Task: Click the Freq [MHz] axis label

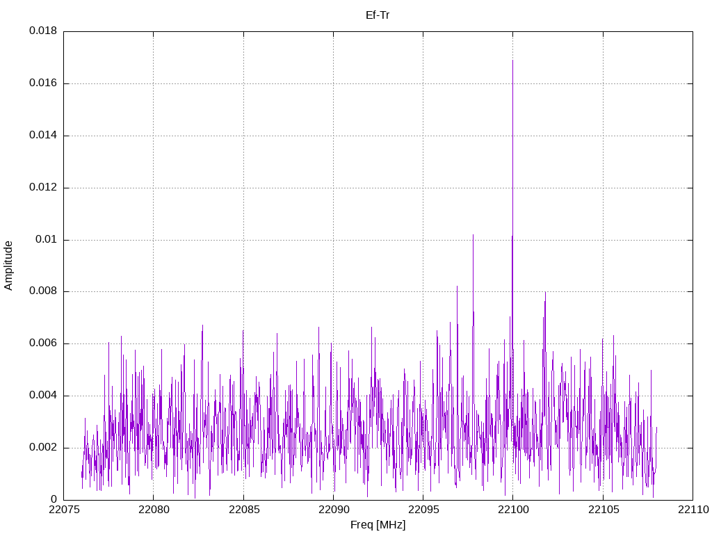Action: [378, 525]
